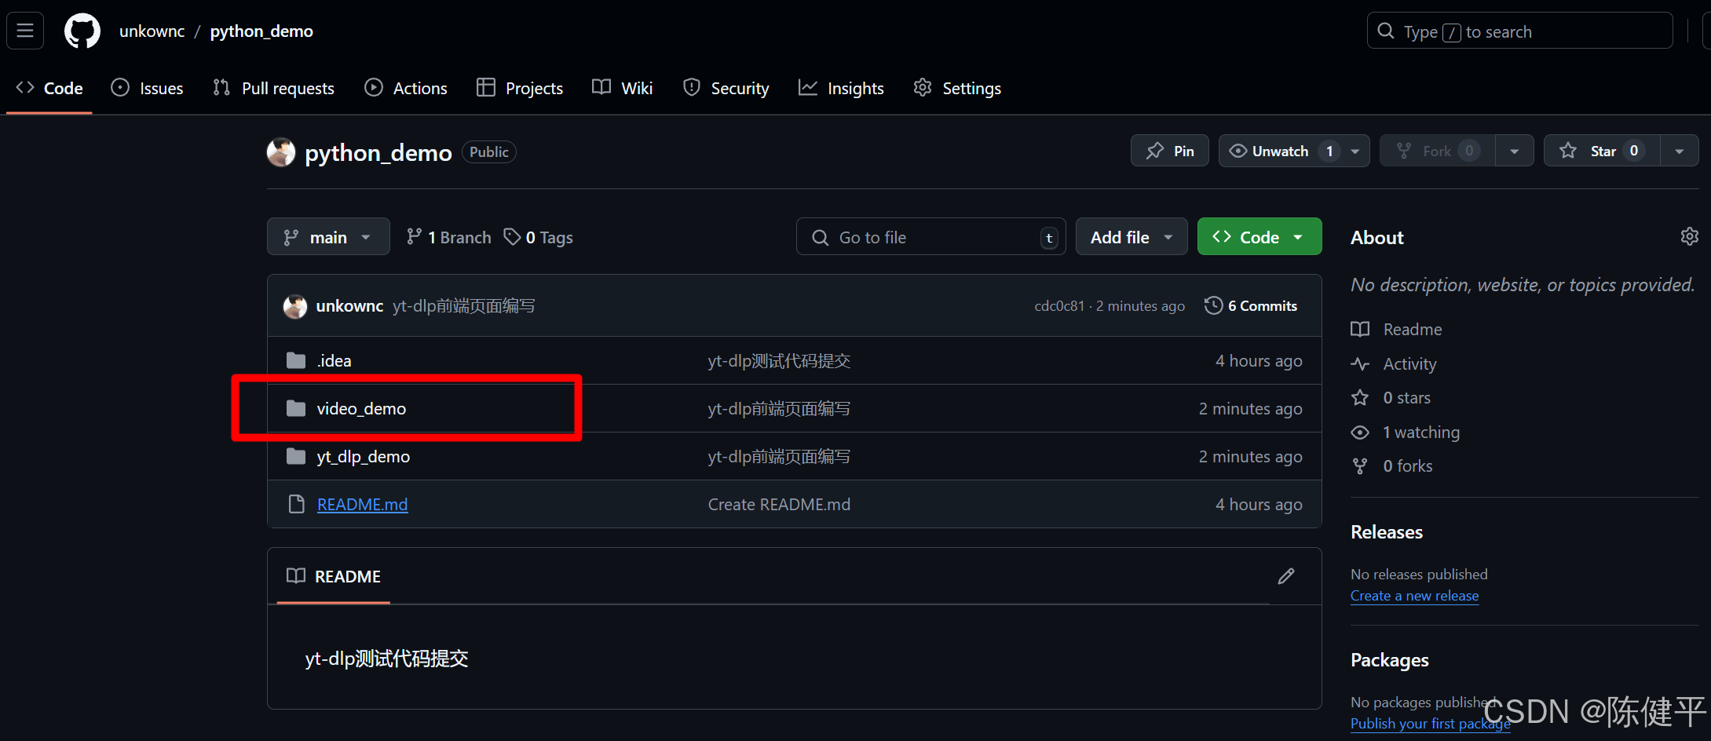The width and height of the screenshot is (1711, 741).
Task: Open the Projects tab
Action: 520,88
